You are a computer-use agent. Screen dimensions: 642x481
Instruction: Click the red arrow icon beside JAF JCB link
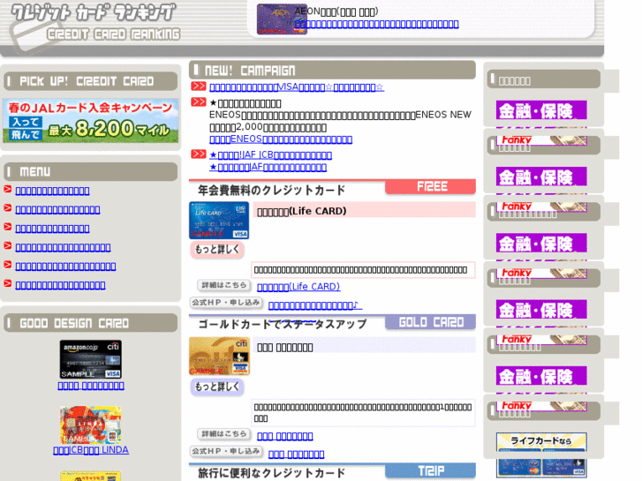(198, 154)
